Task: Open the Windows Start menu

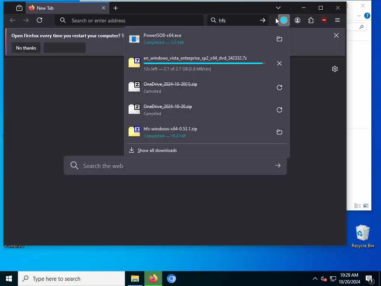Action: click(9, 279)
